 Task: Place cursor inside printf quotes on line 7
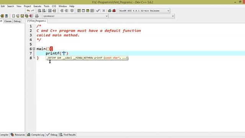pos(64,53)
